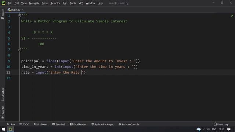Click time_in_years variable on line 10

[x=35, y=67]
